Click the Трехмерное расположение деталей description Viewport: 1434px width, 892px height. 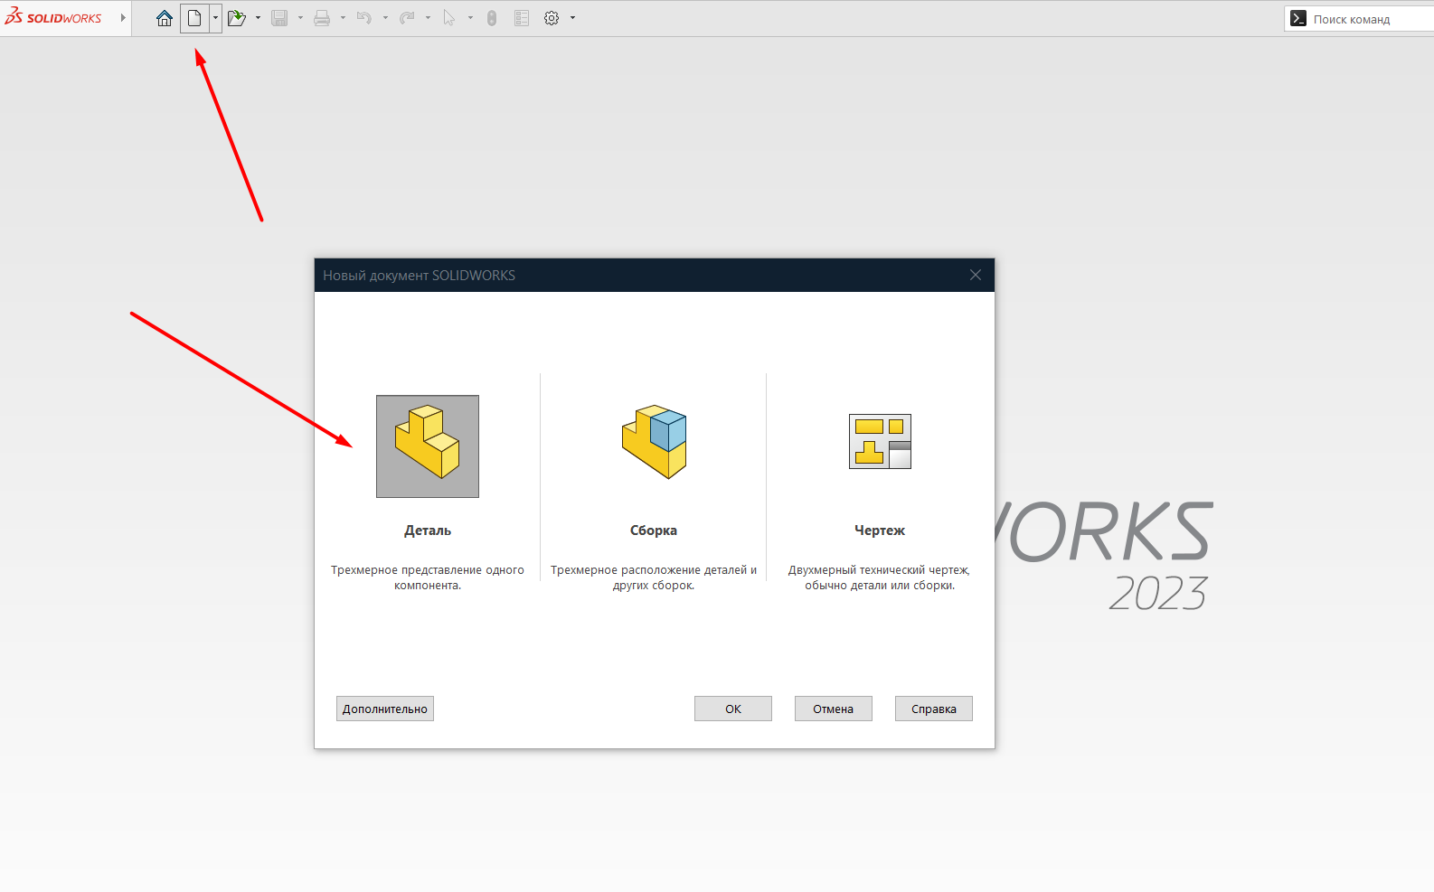point(654,577)
